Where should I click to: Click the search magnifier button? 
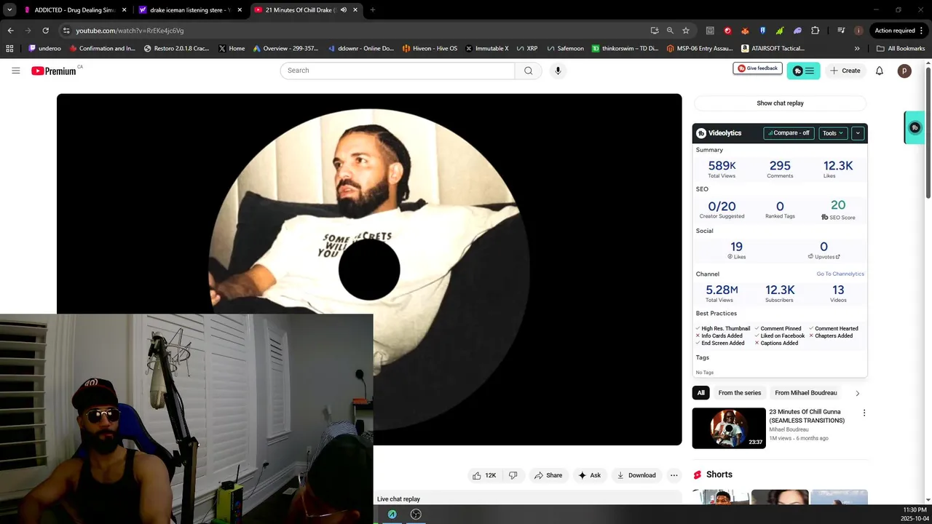coord(529,71)
